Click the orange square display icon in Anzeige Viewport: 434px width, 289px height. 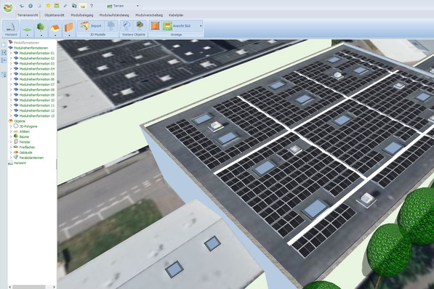click(156, 26)
